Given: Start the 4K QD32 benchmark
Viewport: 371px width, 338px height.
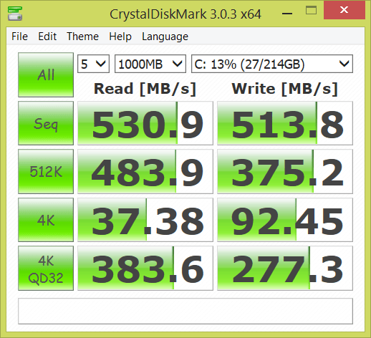Looking at the screenshot, I should click(x=46, y=269).
